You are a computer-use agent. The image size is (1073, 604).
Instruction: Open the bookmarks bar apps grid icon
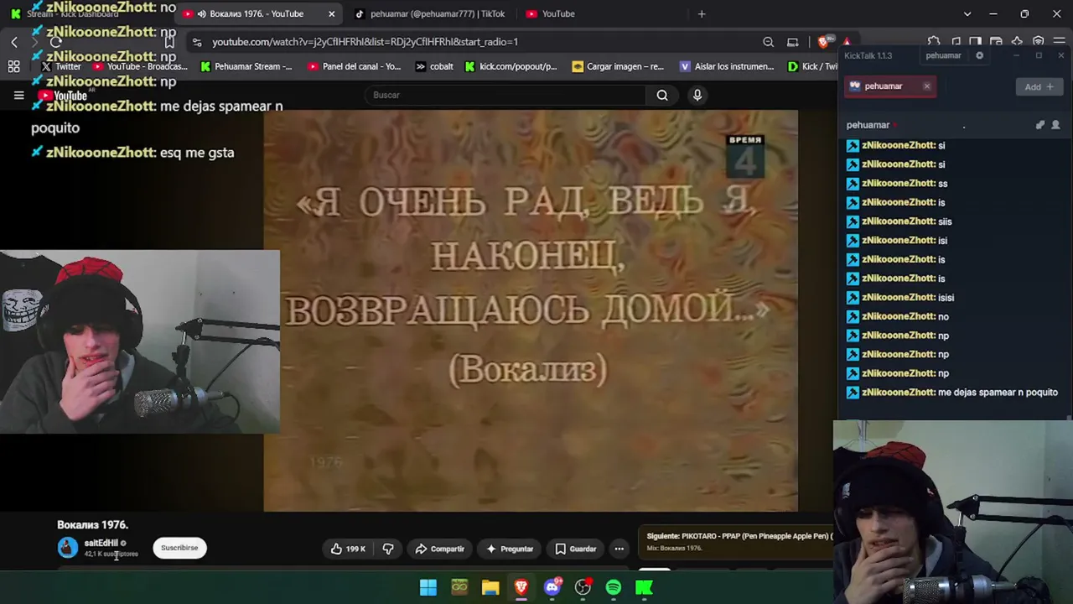tap(13, 66)
